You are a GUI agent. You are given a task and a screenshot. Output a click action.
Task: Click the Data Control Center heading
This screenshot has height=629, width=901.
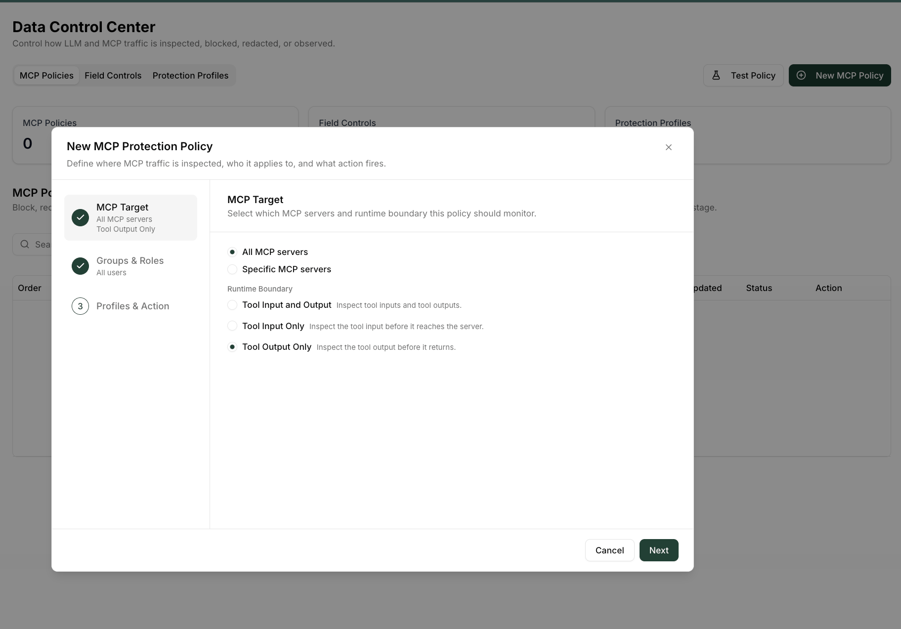pyautogui.click(x=84, y=27)
